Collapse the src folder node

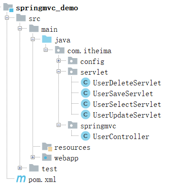click(x=7, y=18)
